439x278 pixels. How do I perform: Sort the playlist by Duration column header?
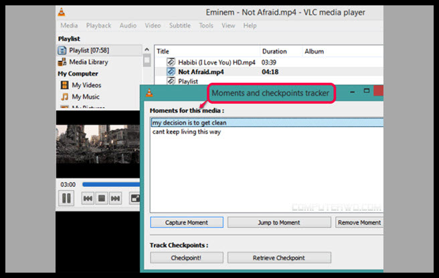[x=274, y=51]
